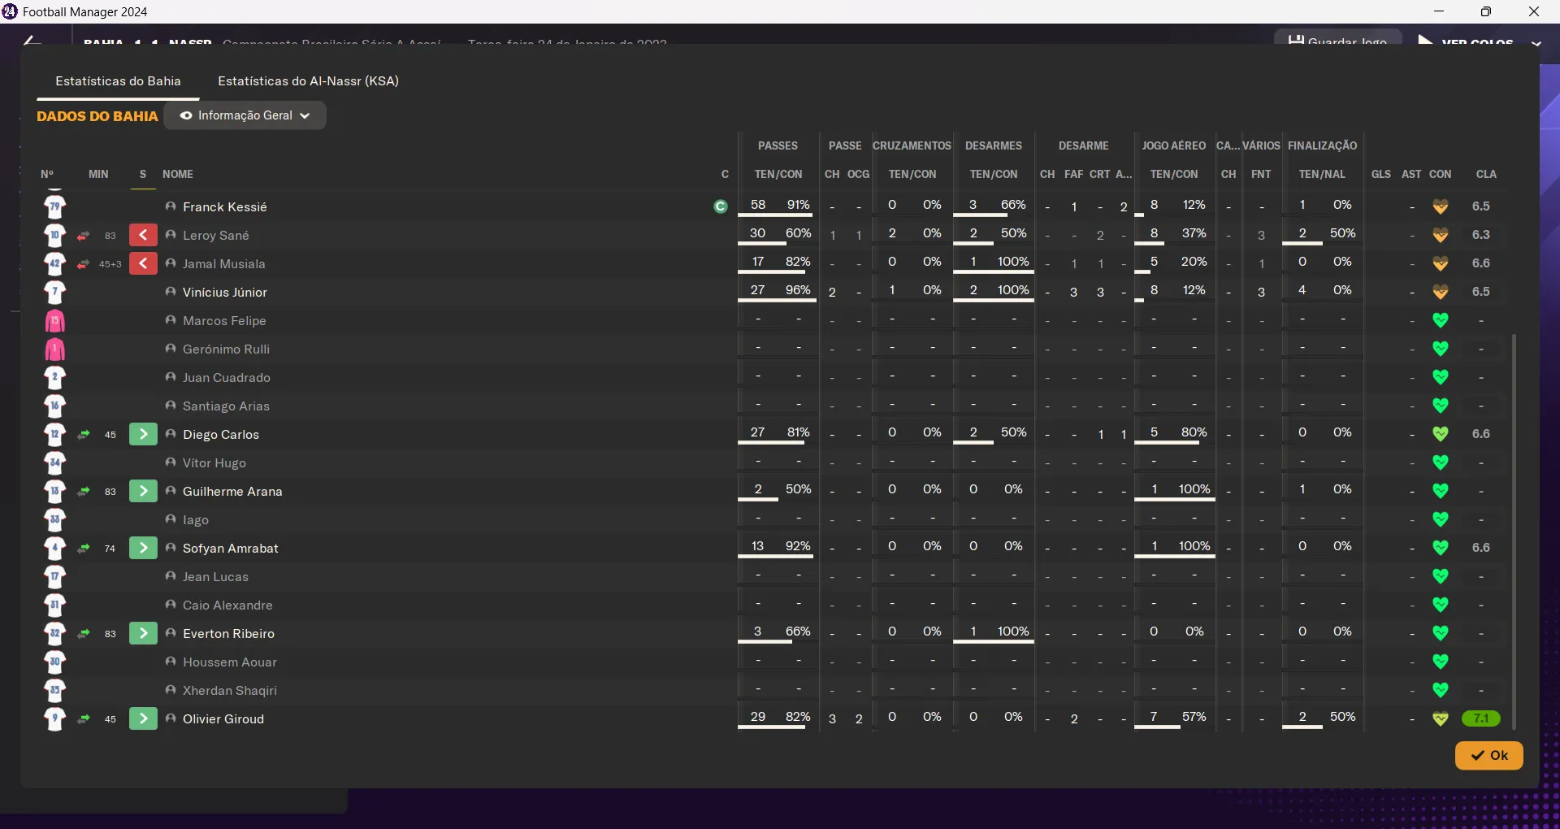
Task: Open Vinícius Júnior player link
Action: (225, 293)
